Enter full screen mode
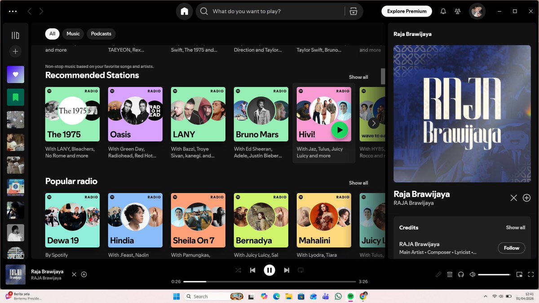 point(530,274)
